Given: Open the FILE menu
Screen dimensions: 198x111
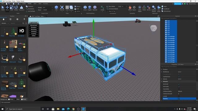Looking at the screenshot, I should point(2,4).
